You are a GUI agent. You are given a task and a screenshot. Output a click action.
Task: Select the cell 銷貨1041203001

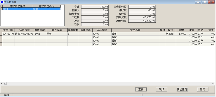pyautogui.click(x=25, y=34)
